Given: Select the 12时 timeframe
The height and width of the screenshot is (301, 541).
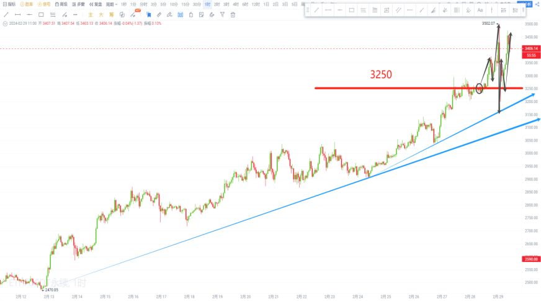Looking at the screenshot, I should click(x=256, y=4).
